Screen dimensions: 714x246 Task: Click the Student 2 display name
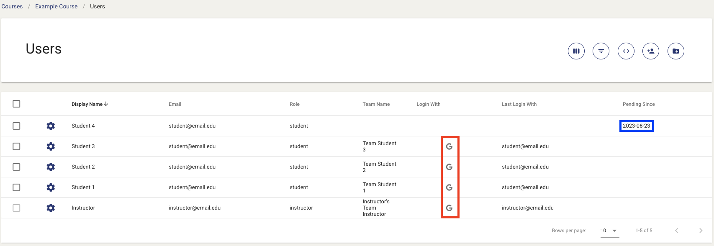(x=83, y=167)
